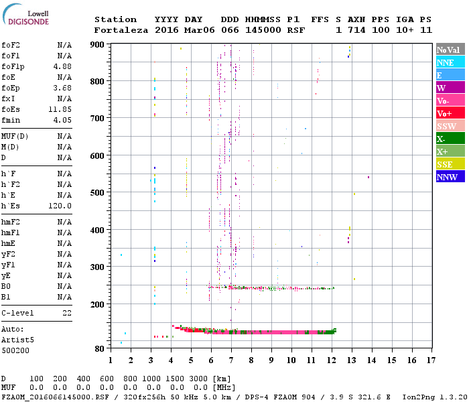Click the B1 parameter label
Viewport: 469px width, 402px height.
6,297
